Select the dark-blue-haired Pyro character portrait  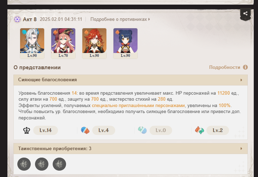coord(125,43)
